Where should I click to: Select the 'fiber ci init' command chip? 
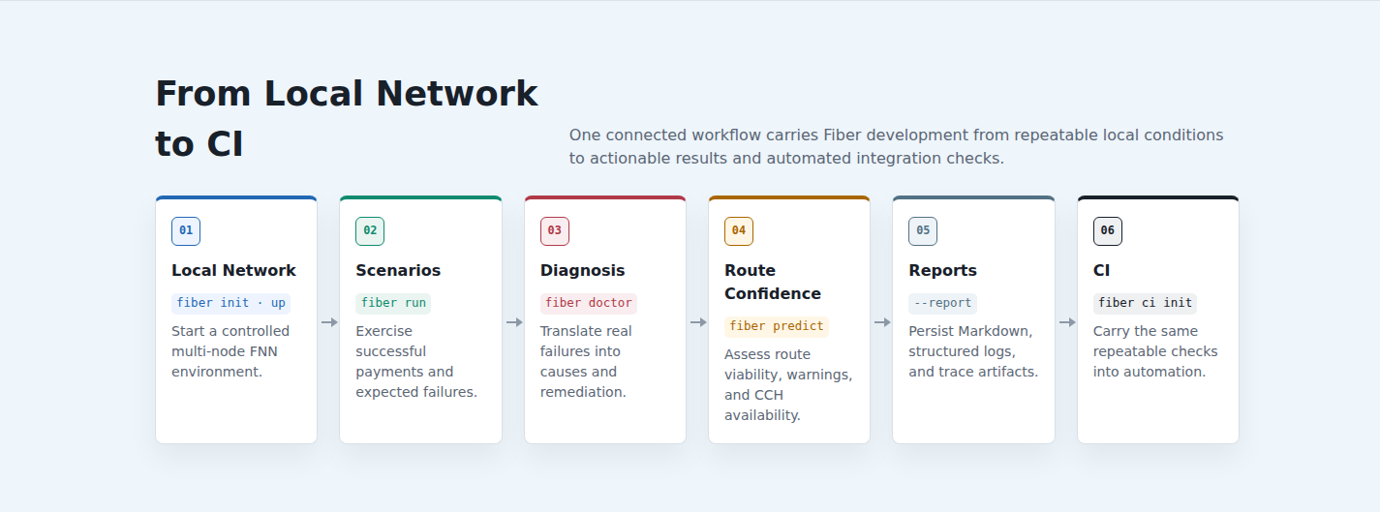(1146, 303)
